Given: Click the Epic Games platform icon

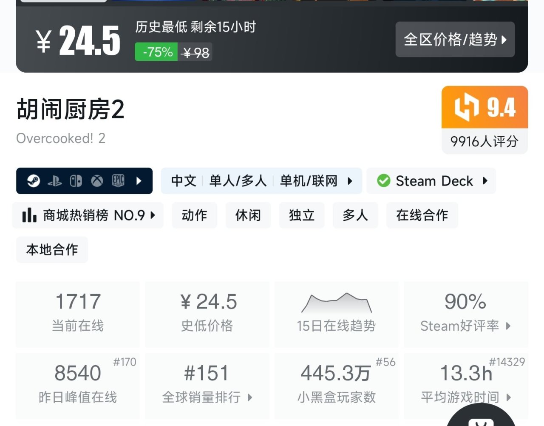Looking at the screenshot, I should click(118, 181).
